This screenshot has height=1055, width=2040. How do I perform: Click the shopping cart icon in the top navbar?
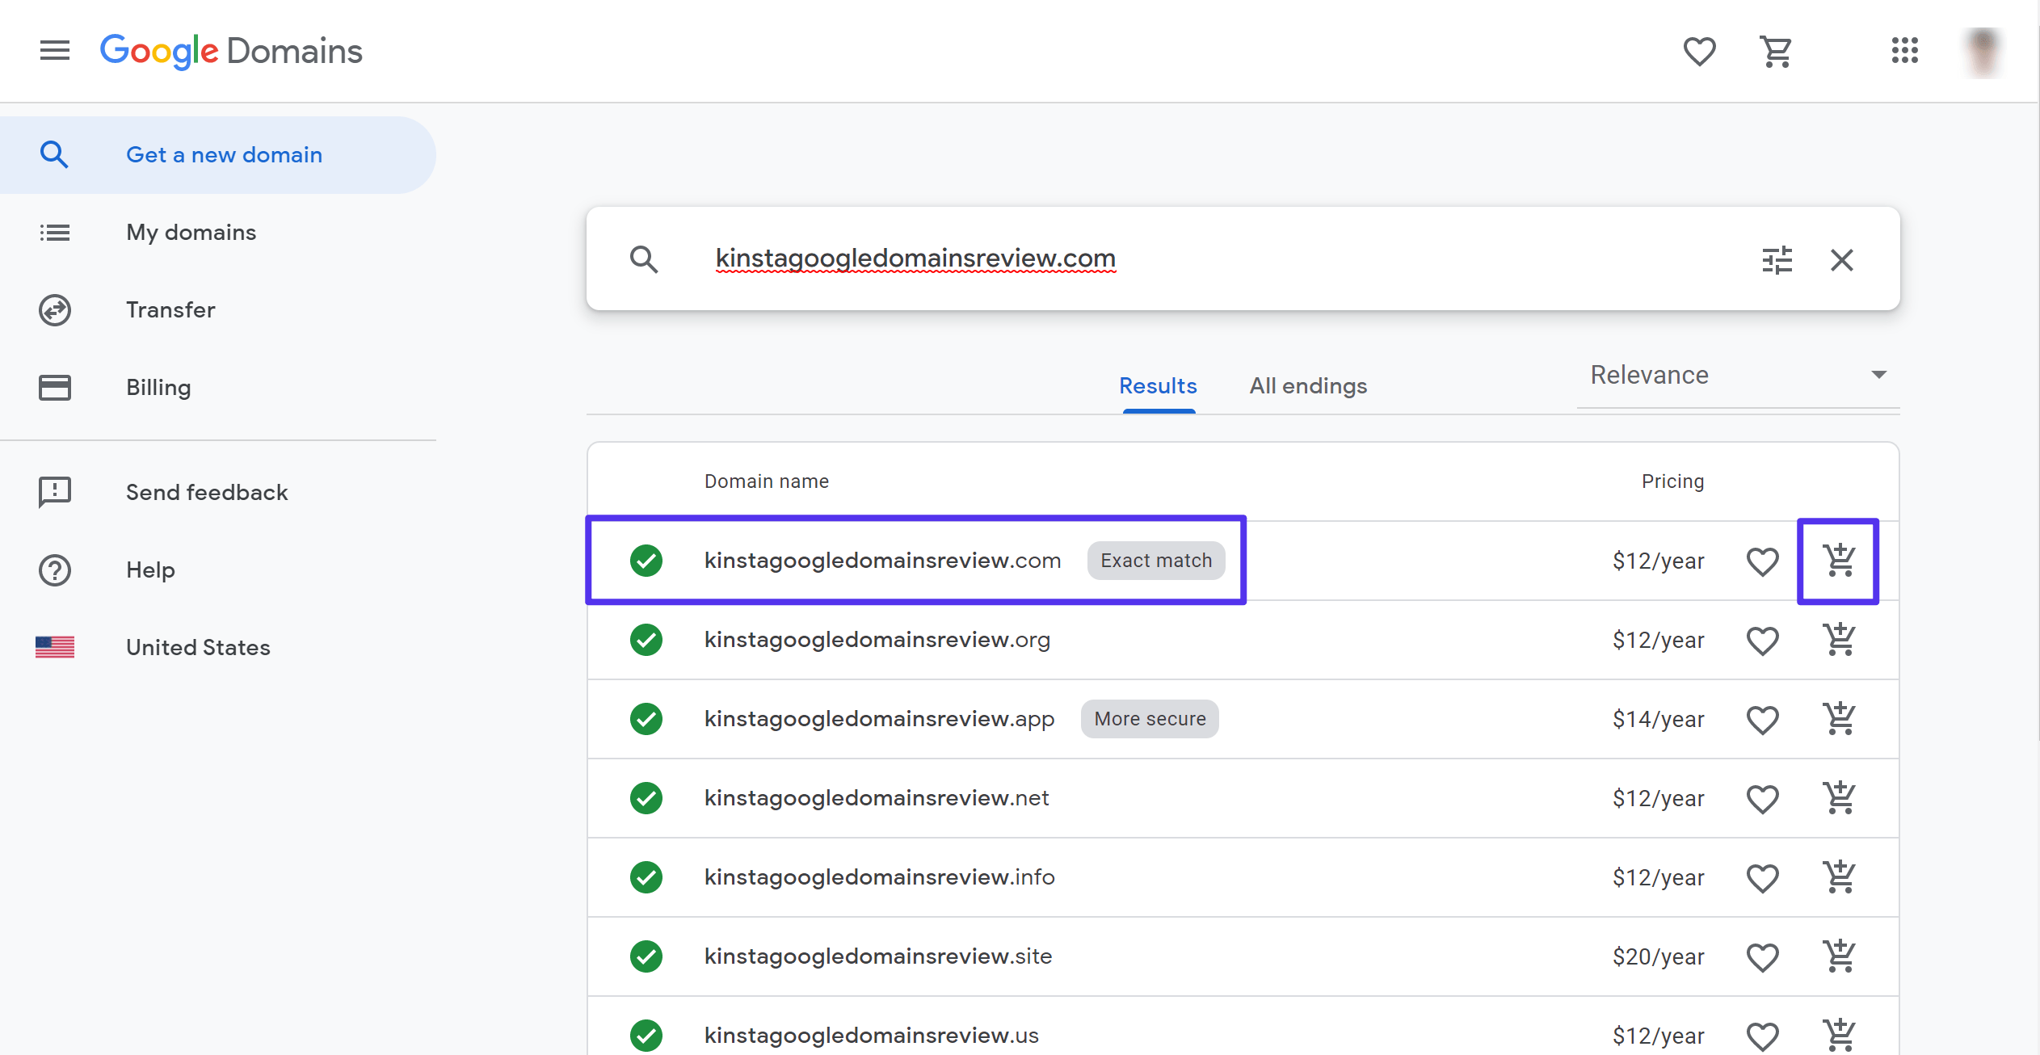click(1777, 51)
